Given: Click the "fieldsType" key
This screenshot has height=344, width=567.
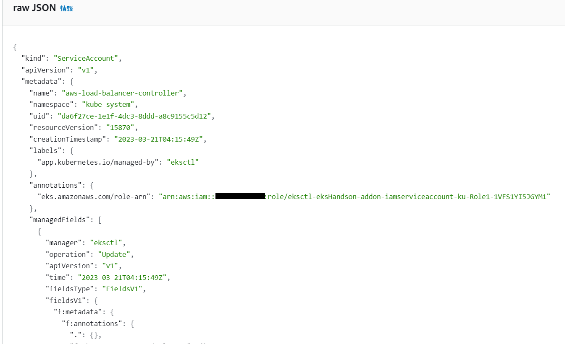Looking at the screenshot, I should coord(70,289).
